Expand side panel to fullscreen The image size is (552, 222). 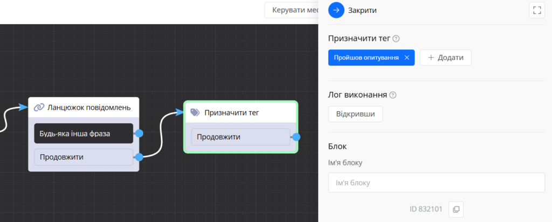536,10
